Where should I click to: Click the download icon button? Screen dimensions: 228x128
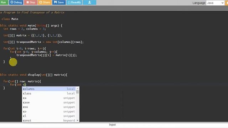click(x=89, y=2)
